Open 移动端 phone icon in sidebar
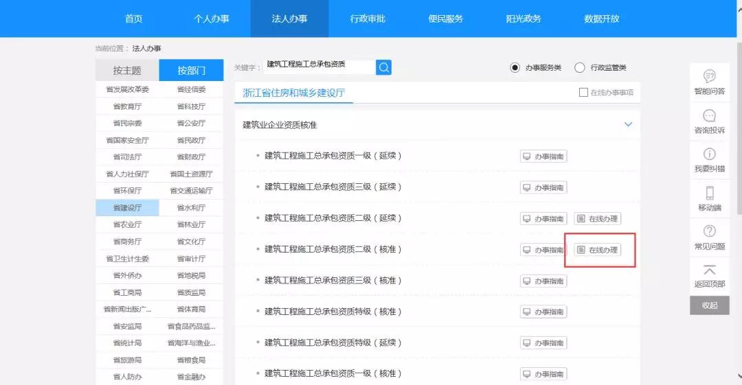The image size is (742, 385). tap(709, 194)
